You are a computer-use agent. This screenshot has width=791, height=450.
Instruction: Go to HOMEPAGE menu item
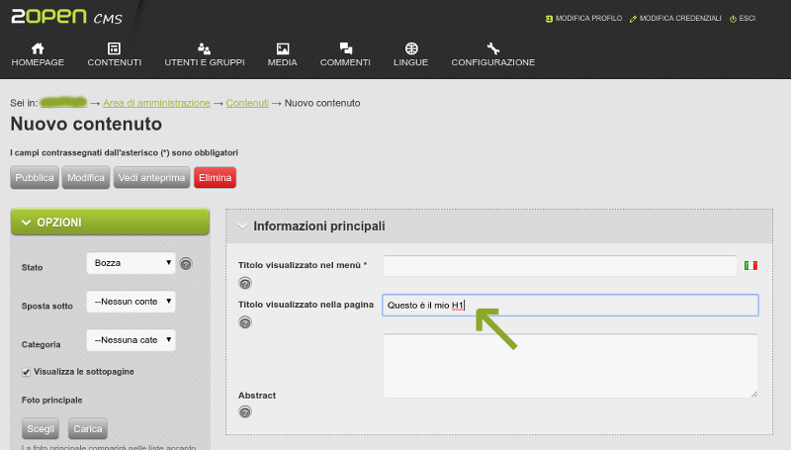(x=38, y=62)
